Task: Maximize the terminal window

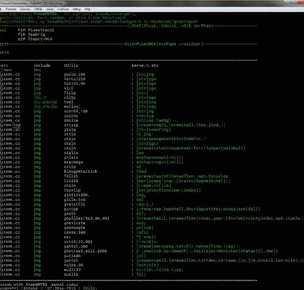Action: click(294, 2)
